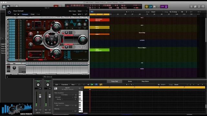Click the Compare button in plugin header
Viewport: 207px width, 116px height.
click(x=25, y=14)
